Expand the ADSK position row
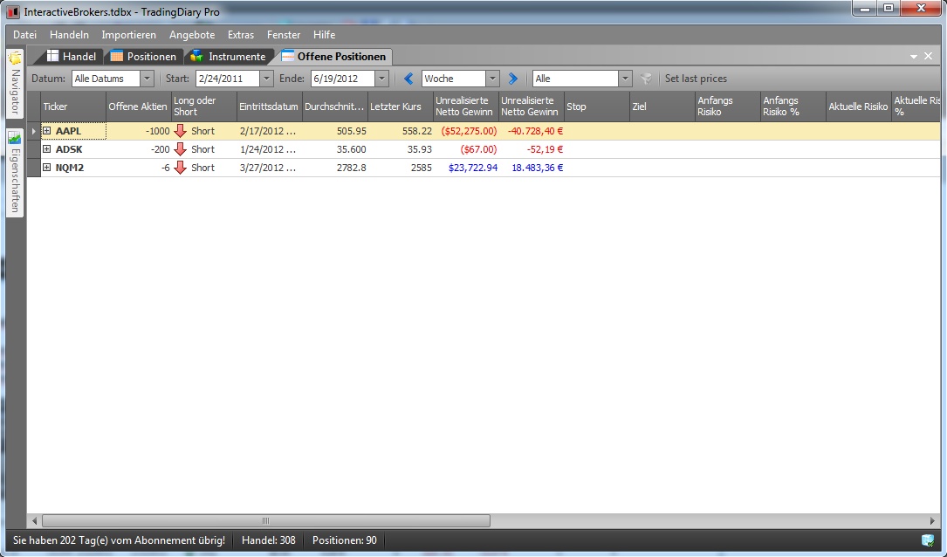This screenshot has height=557, width=947. coord(46,149)
